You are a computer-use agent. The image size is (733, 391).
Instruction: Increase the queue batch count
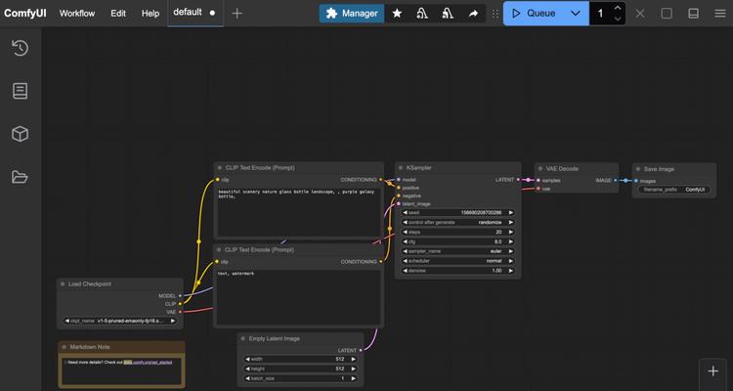point(618,9)
